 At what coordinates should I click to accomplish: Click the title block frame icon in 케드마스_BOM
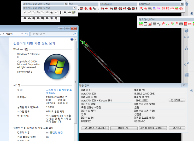pyautogui.click(x=145, y=24)
